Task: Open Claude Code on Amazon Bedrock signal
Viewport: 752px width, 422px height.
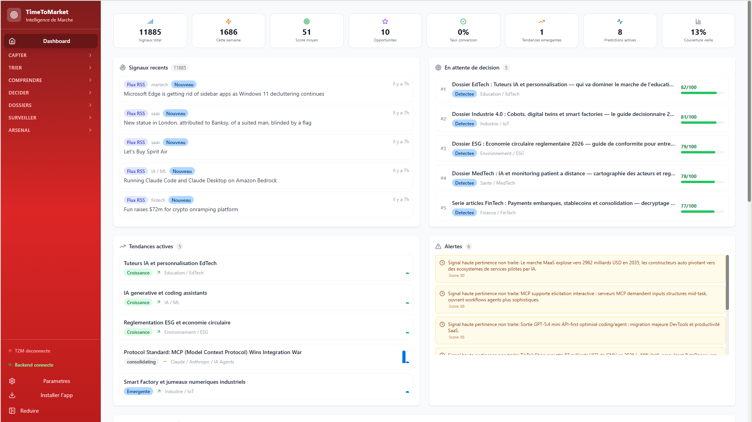Action: [266, 176]
